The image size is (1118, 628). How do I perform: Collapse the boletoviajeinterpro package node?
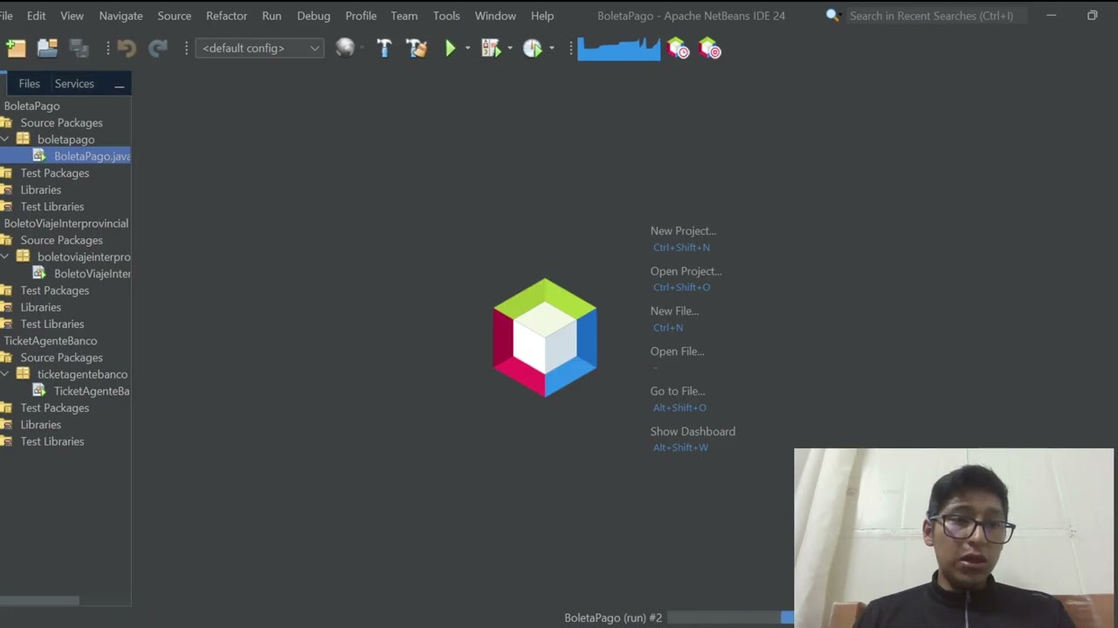click(5, 256)
